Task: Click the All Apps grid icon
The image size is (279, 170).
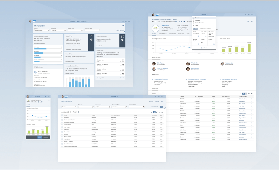Action: point(202,48)
